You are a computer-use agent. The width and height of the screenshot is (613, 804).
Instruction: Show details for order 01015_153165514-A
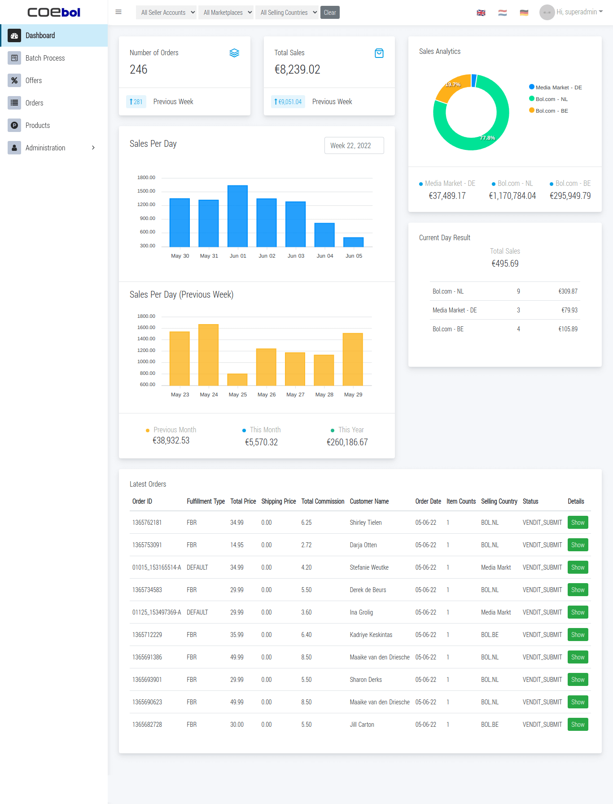tap(578, 567)
